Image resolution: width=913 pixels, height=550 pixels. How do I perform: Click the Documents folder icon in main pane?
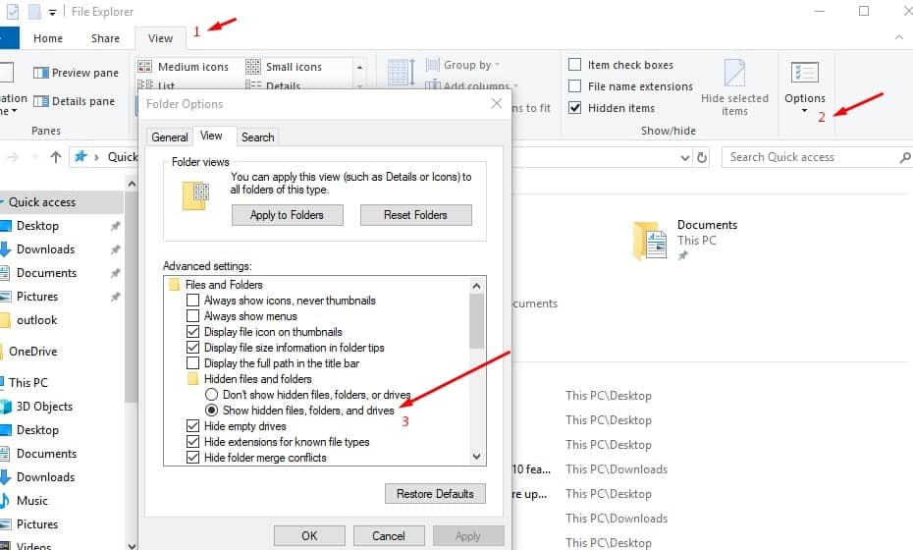[650, 240]
